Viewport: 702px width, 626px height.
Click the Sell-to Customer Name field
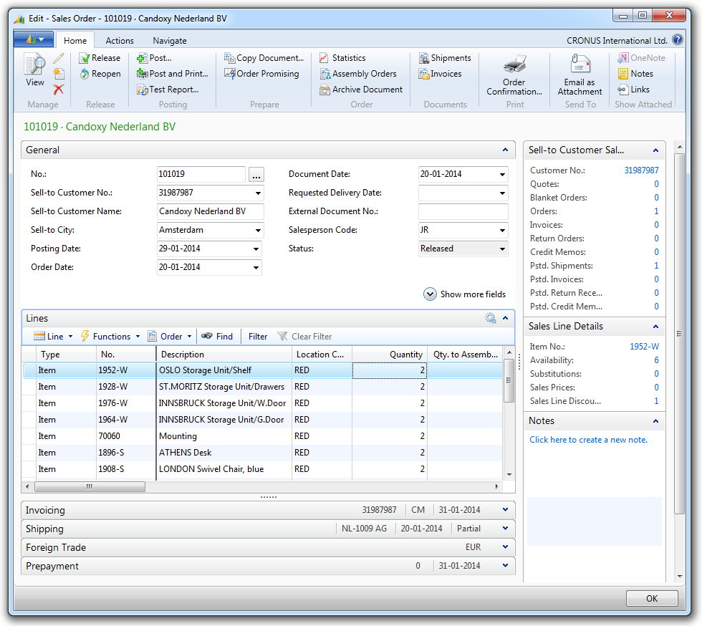click(210, 211)
